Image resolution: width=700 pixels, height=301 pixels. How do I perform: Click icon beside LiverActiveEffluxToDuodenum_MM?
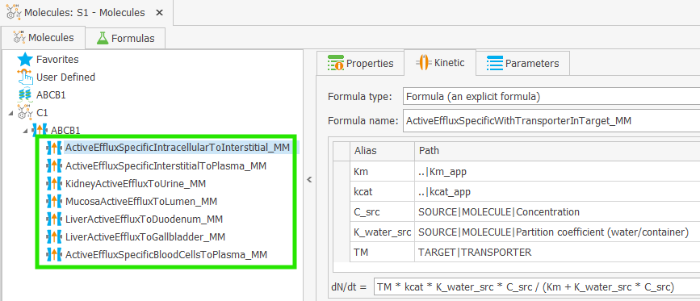[x=54, y=219]
